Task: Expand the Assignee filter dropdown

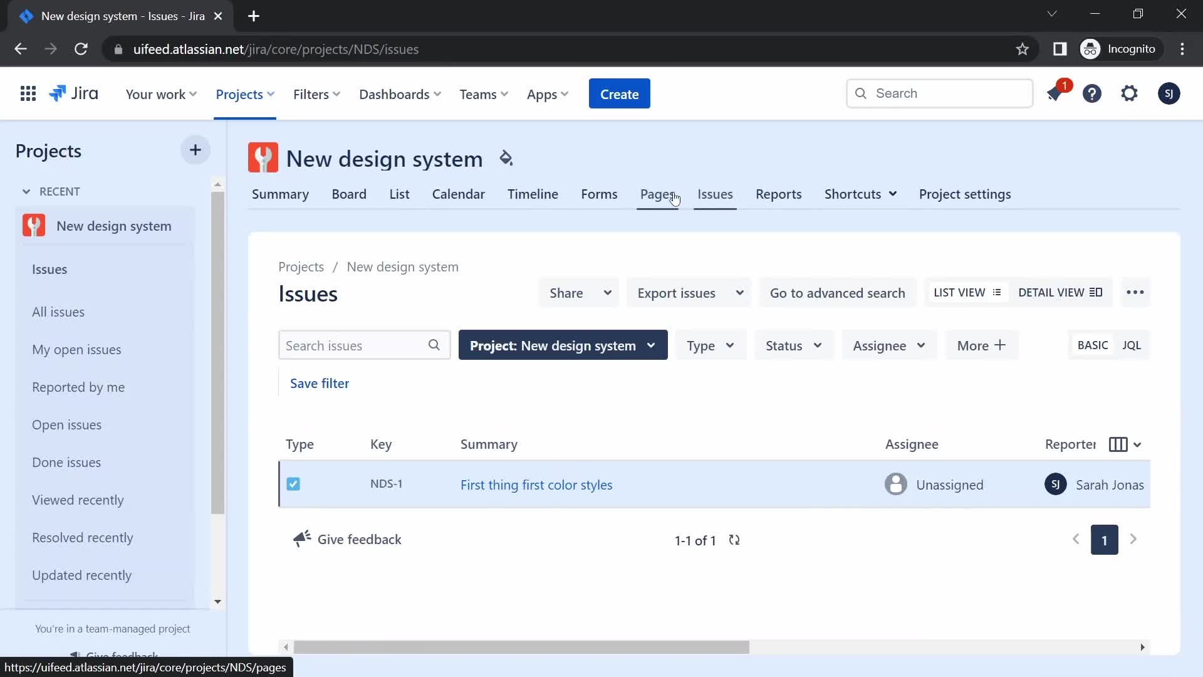Action: pos(888,345)
